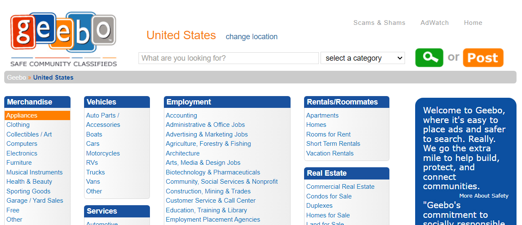The height and width of the screenshot is (225, 522).
Task: Open Garage / Yard Sales category
Action: 35,201
